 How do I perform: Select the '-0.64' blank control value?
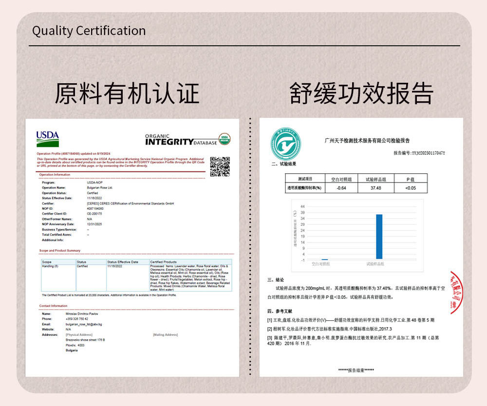coord(341,188)
